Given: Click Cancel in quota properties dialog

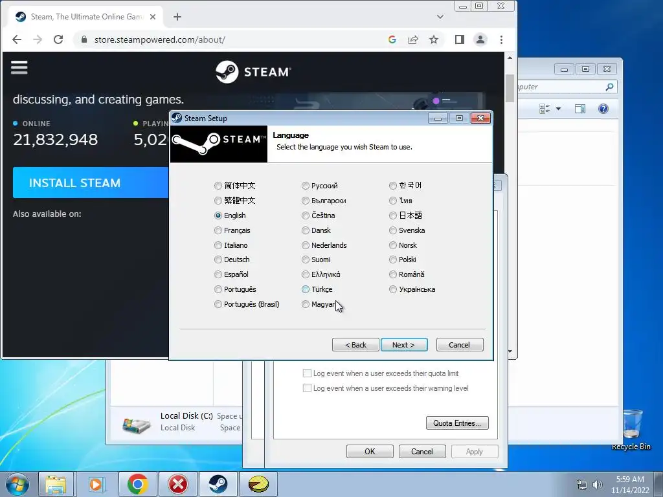Looking at the screenshot, I should click(x=422, y=451).
